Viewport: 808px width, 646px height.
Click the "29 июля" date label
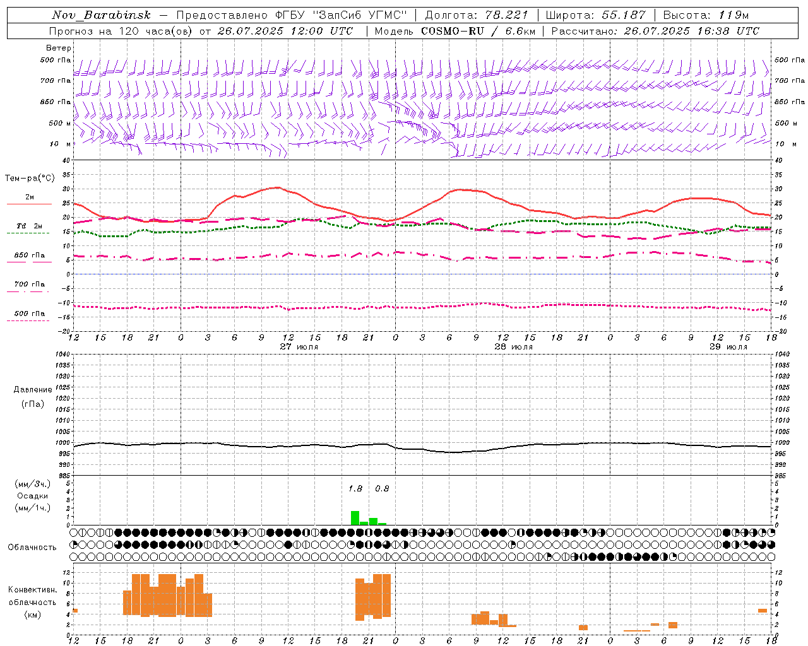point(728,347)
